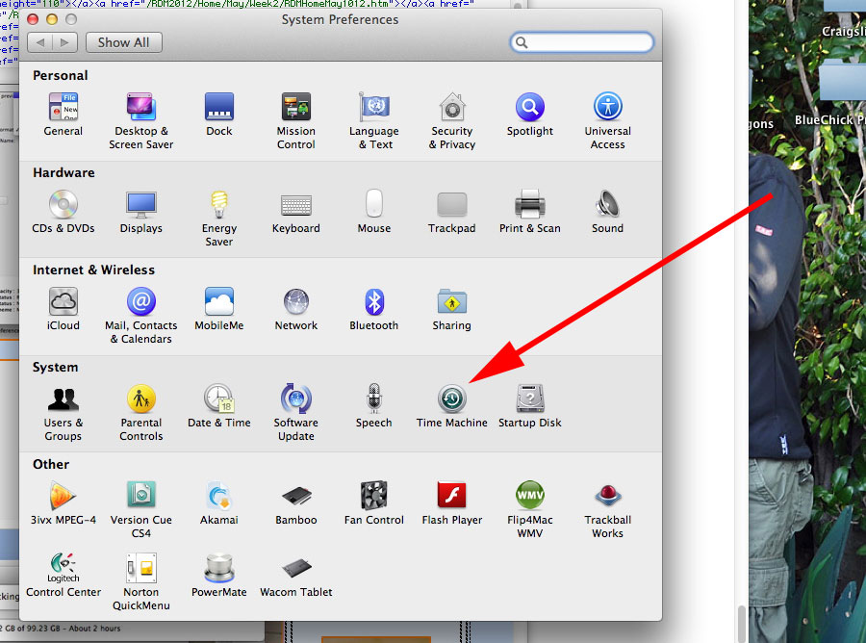The image size is (866, 643).
Task: Go back with the left arrow button
Action: click(40, 42)
